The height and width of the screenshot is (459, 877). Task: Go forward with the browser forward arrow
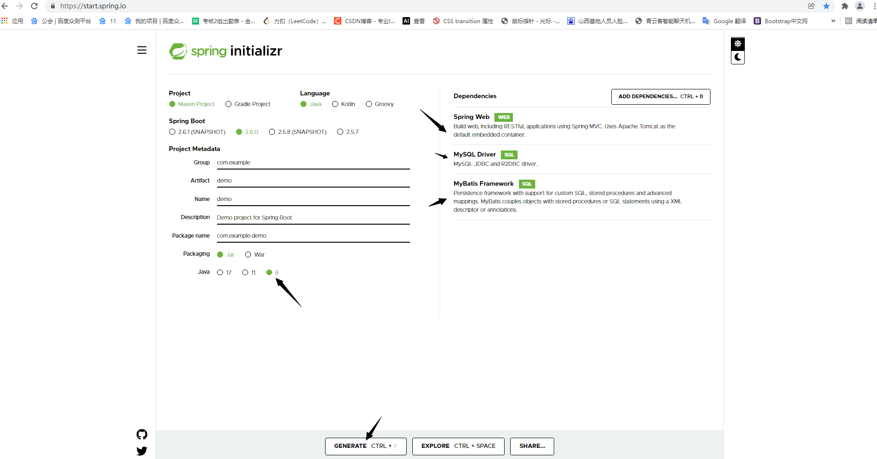tap(19, 6)
